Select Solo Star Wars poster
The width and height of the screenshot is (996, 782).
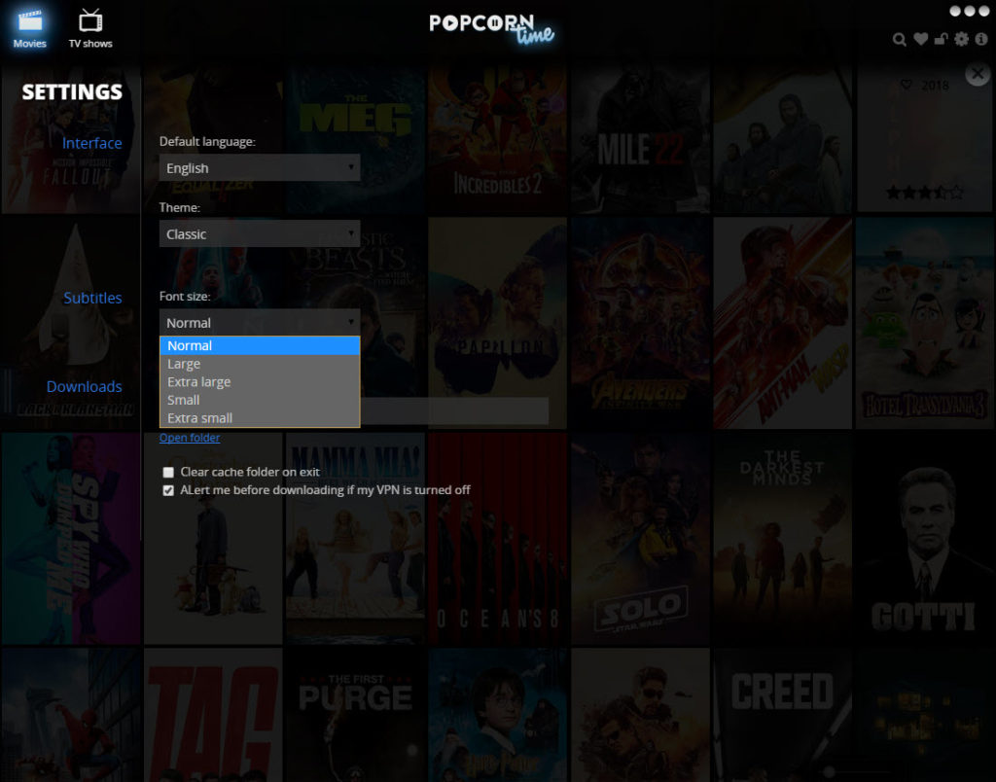(x=640, y=539)
